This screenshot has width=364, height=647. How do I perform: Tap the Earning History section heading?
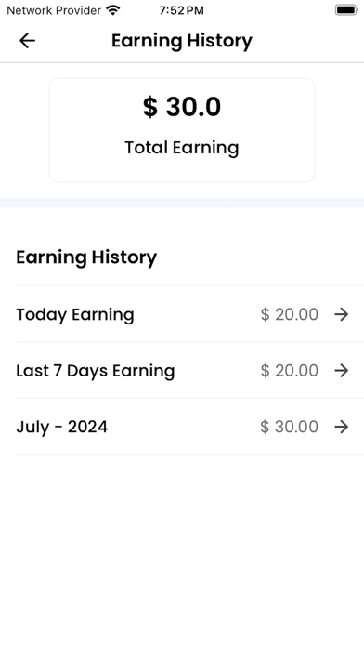pos(86,257)
